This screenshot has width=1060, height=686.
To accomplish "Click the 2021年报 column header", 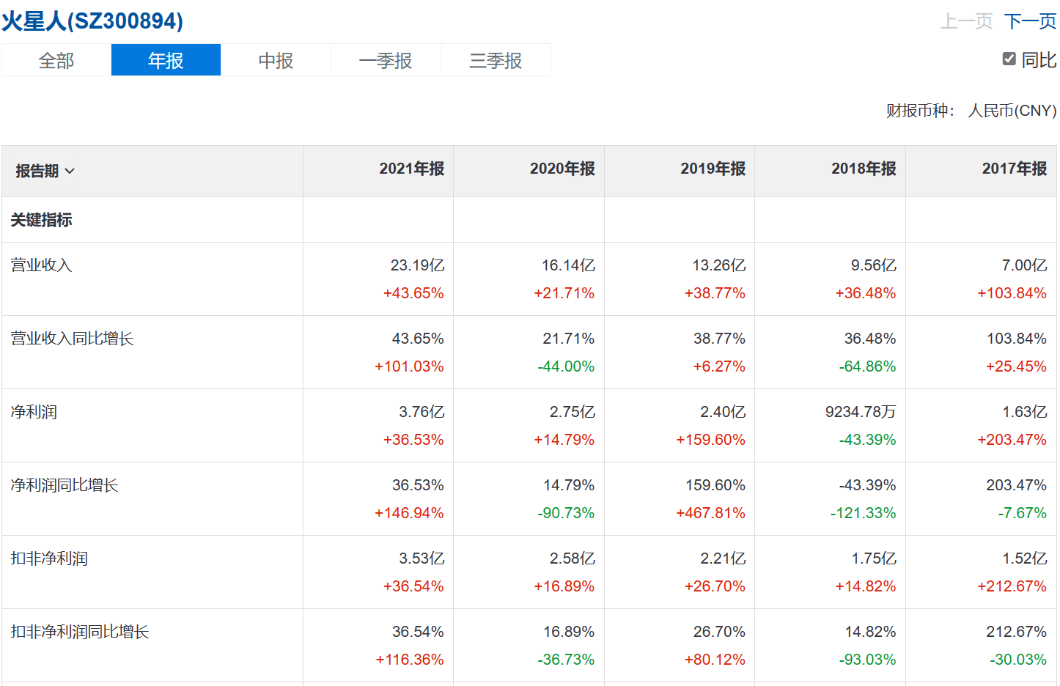I will (411, 169).
